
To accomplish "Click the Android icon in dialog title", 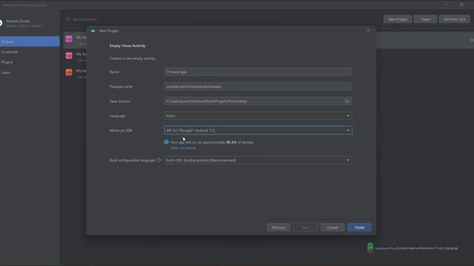I will pyautogui.click(x=93, y=31).
